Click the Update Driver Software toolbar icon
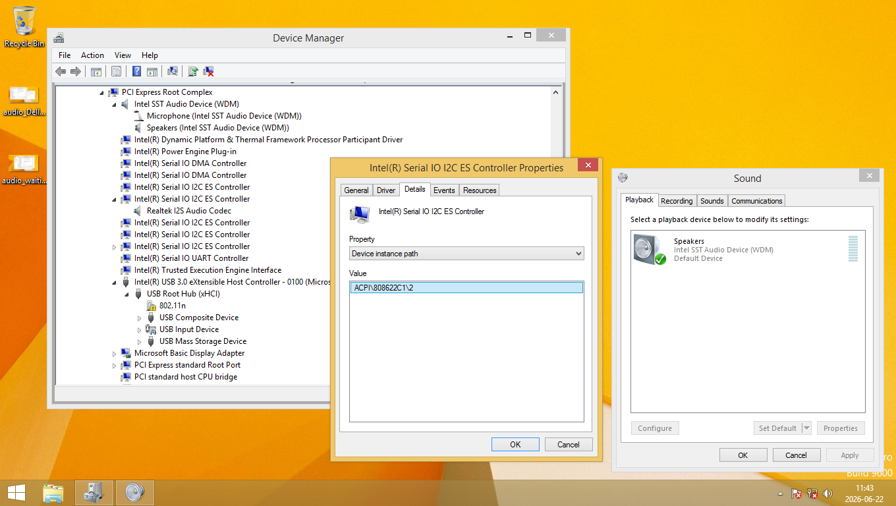The width and height of the screenshot is (896, 506). 193,71
